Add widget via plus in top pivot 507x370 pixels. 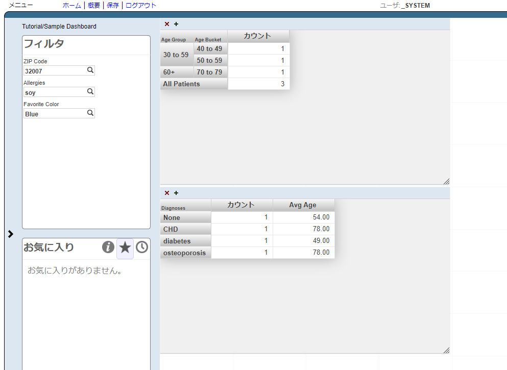176,24
